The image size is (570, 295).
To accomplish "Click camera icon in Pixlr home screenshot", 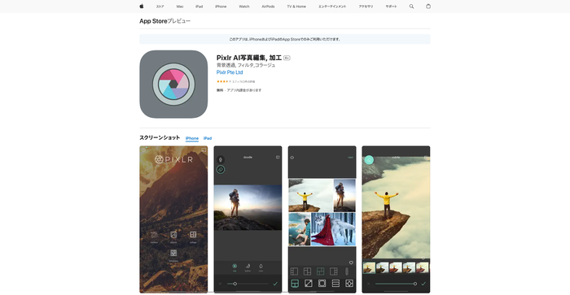I will pyautogui.click(x=154, y=235).
